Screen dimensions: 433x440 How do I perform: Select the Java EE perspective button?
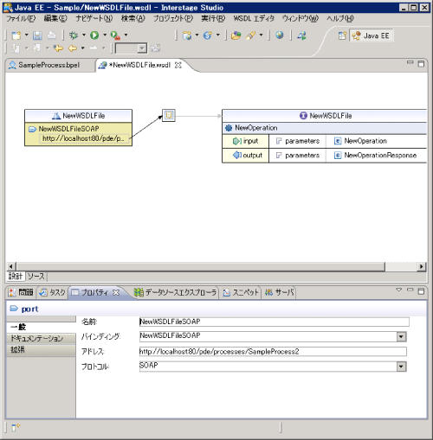point(371,35)
